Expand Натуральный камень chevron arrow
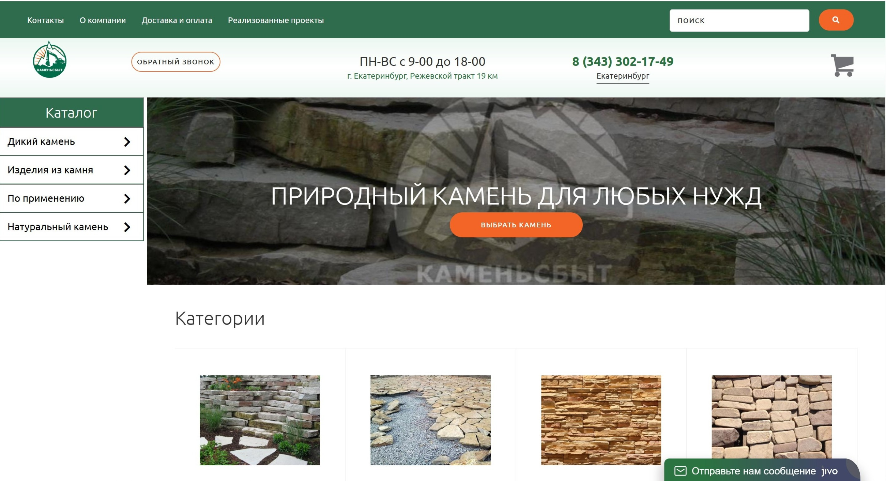 [127, 227]
